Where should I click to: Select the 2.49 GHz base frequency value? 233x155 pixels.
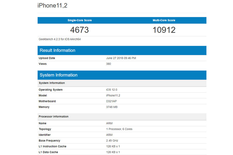pos(112,141)
